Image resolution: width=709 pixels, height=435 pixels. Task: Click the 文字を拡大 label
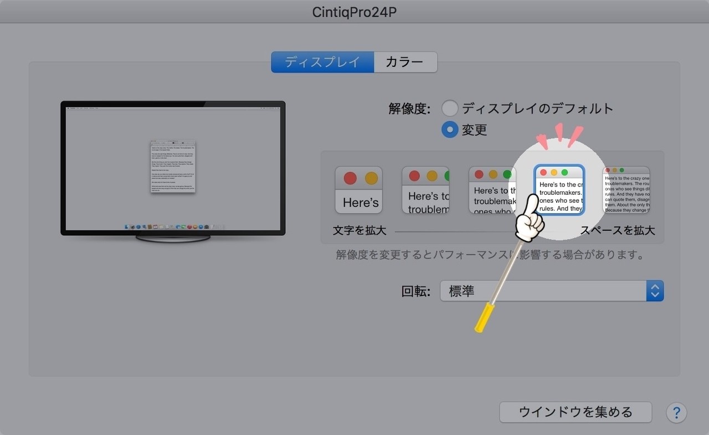(x=359, y=230)
